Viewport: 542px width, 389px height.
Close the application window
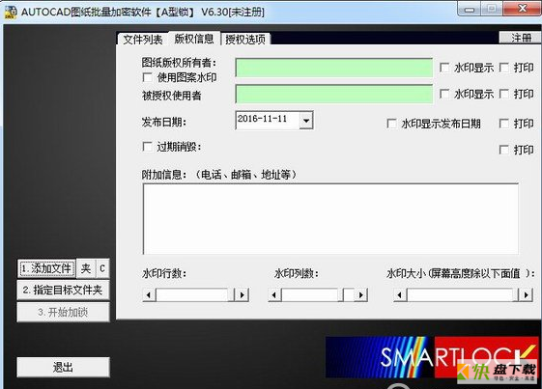(x=523, y=9)
